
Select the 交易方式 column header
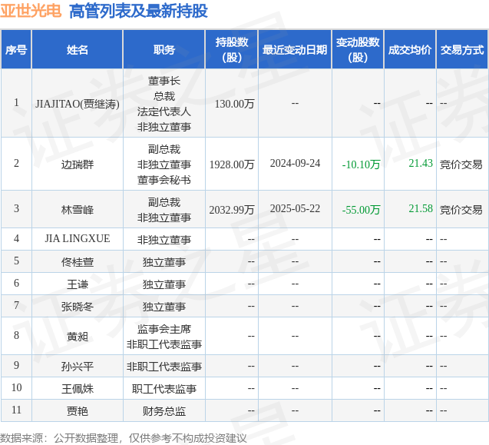point(462,50)
